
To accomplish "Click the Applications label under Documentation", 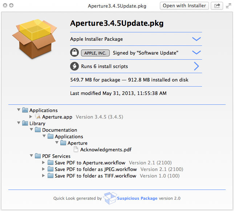I will point(69,136).
